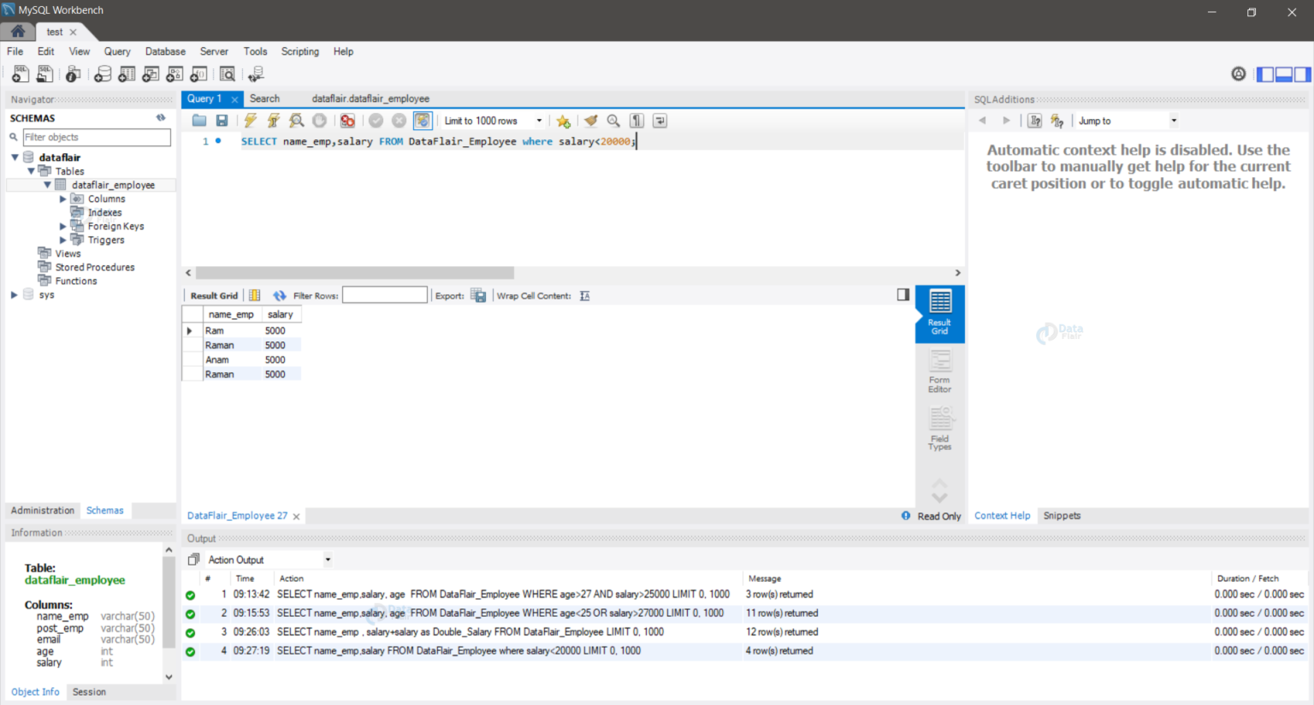
Task: Toggle continue-on-error icon
Action: [347, 121]
